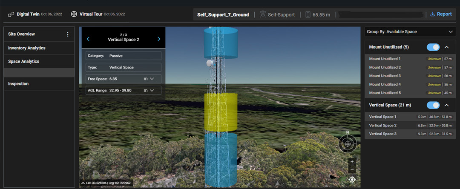Click the Digital Twin link icon

click(11, 14)
